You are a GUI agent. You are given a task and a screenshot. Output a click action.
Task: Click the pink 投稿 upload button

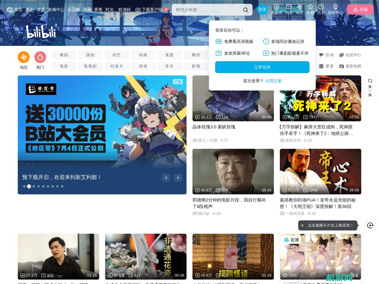pyautogui.click(x=360, y=9)
